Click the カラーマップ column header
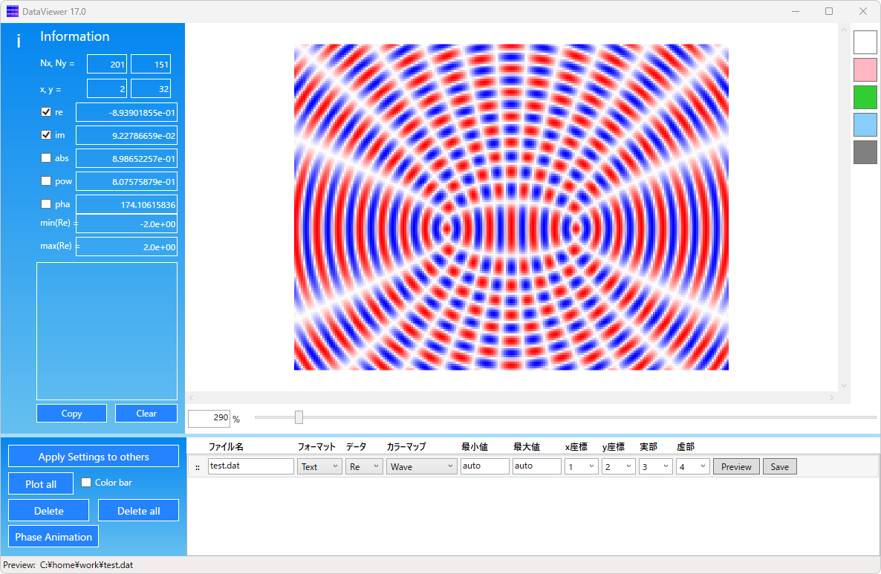The width and height of the screenshot is (881, 574). coord(406,446)
